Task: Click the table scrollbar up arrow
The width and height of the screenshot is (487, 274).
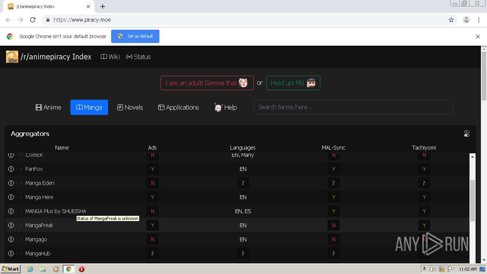Action: click(x=473, y=156)
